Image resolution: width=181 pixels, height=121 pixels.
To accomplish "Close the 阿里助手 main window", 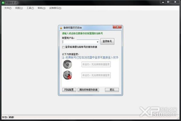I will click(x=175, y=2).
